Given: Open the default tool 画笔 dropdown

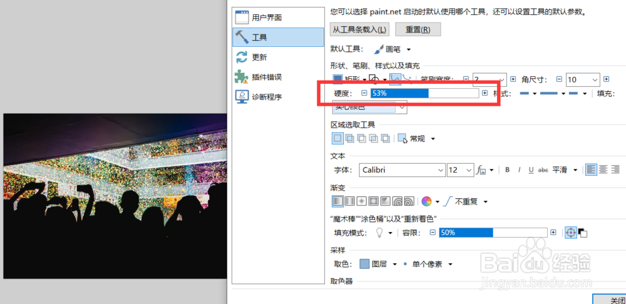Looking at the screenshot, I should [392, 49].
